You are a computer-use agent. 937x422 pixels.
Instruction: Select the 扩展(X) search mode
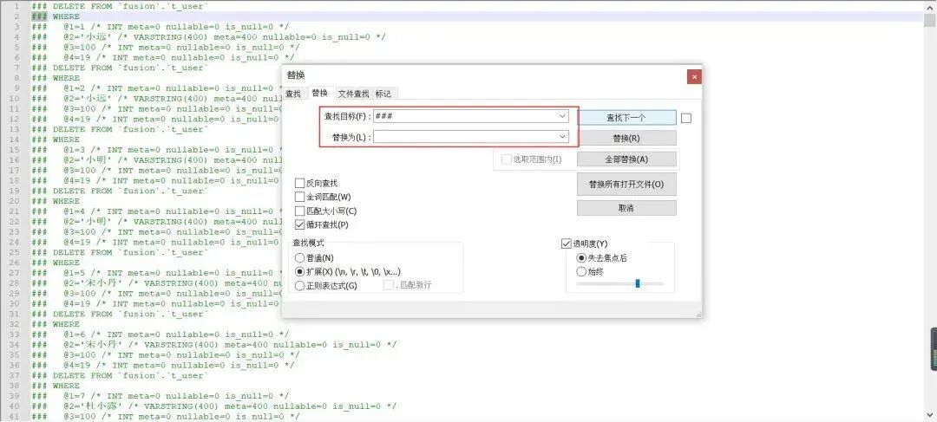tap(300, 271)
